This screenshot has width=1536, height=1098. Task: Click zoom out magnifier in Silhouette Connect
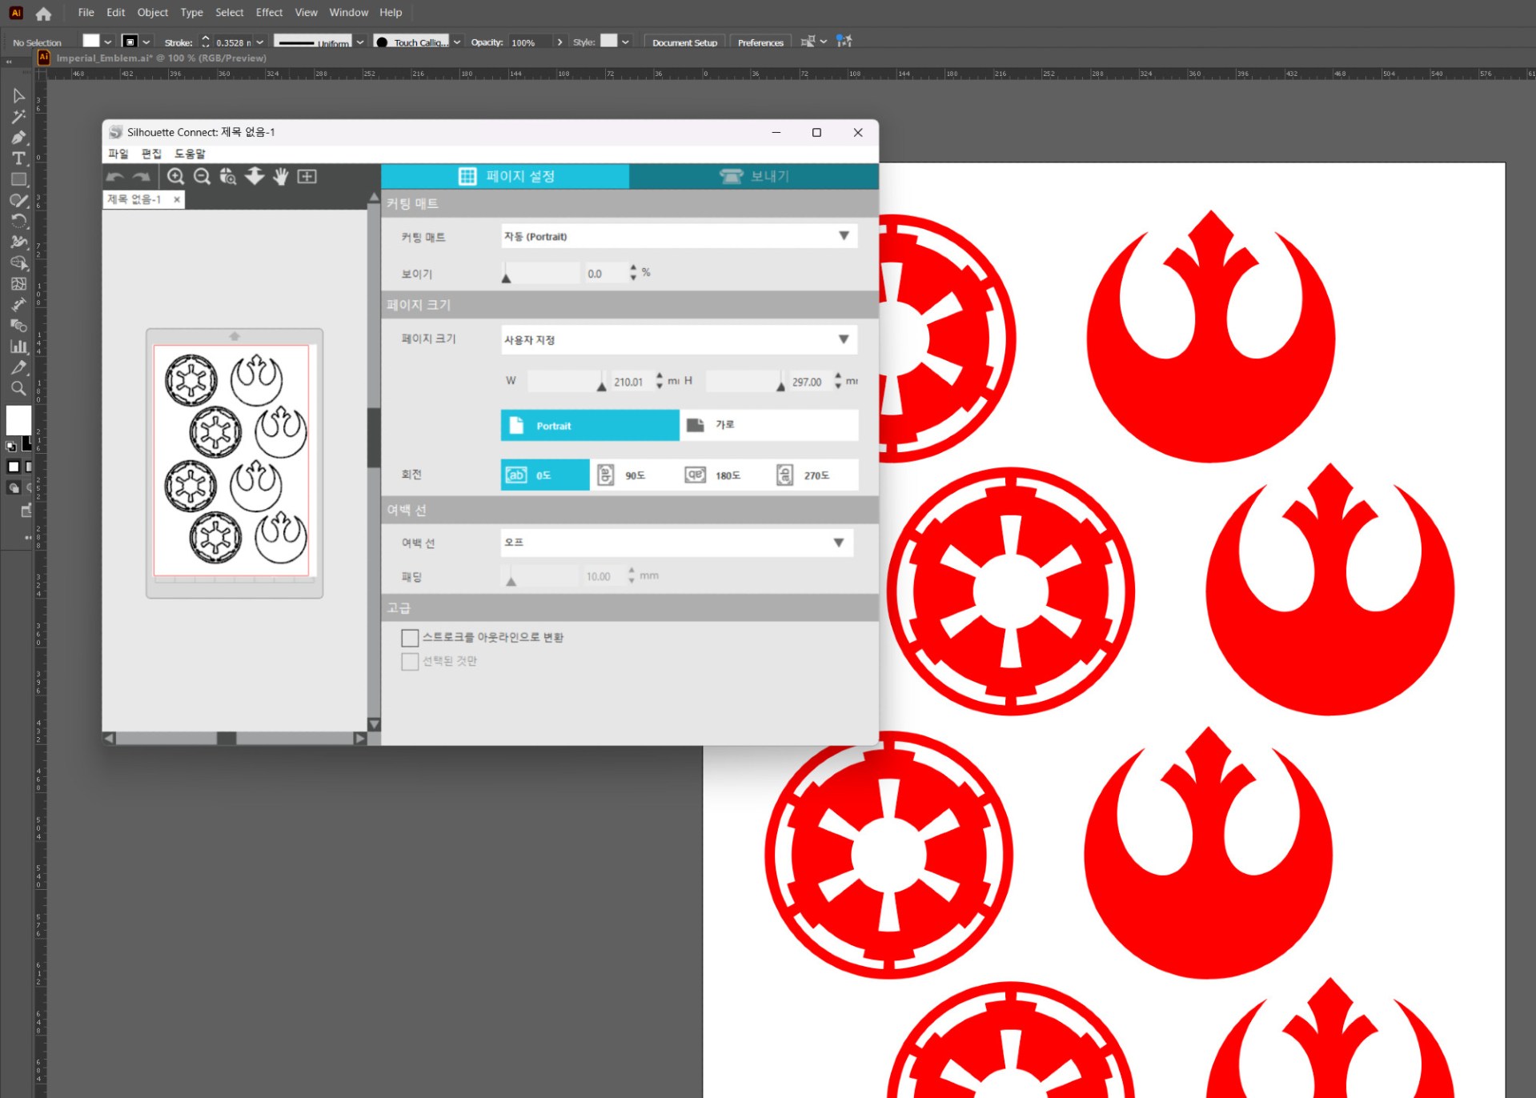pyautogui.click(x=203, y=177)
